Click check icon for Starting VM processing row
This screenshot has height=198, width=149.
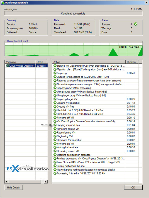(x=55, y=65)
